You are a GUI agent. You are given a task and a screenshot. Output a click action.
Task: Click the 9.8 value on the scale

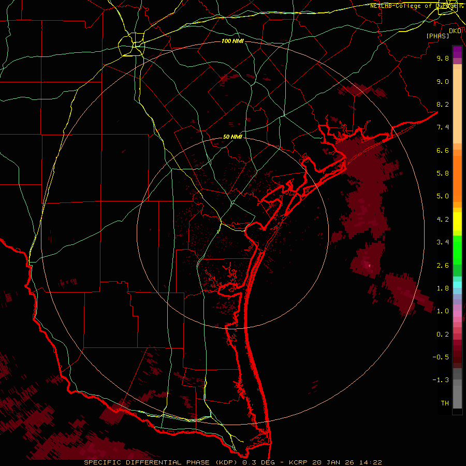click(x=443, y=58)
